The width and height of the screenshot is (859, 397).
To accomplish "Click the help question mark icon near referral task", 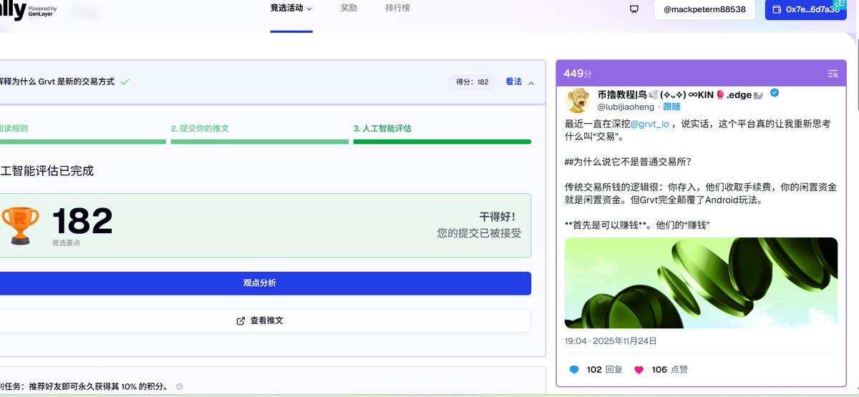I will point(179,387).
